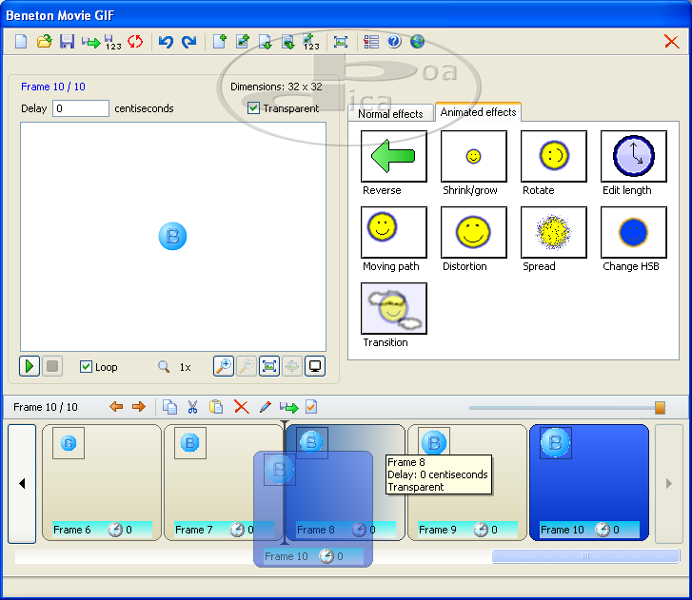
Task: Click the zoom in magnifier button
Action: [223, 366]
